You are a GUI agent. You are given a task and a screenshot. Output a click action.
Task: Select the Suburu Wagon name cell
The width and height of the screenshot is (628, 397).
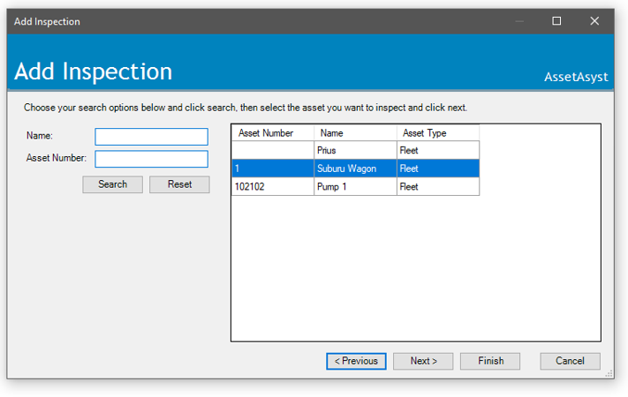coord(354,169)
